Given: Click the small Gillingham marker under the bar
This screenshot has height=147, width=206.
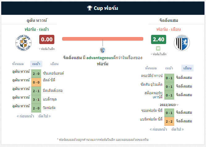Looking at the screenshot, I should tap(103, 50).
